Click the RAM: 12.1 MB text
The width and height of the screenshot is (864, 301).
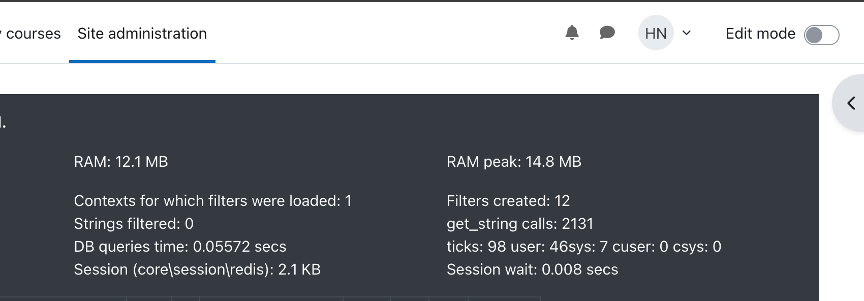click(x=121, y=162)
